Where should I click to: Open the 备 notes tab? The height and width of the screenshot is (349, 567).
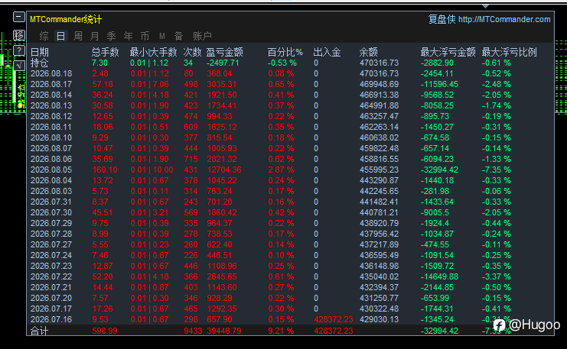(x=178, y=36)
